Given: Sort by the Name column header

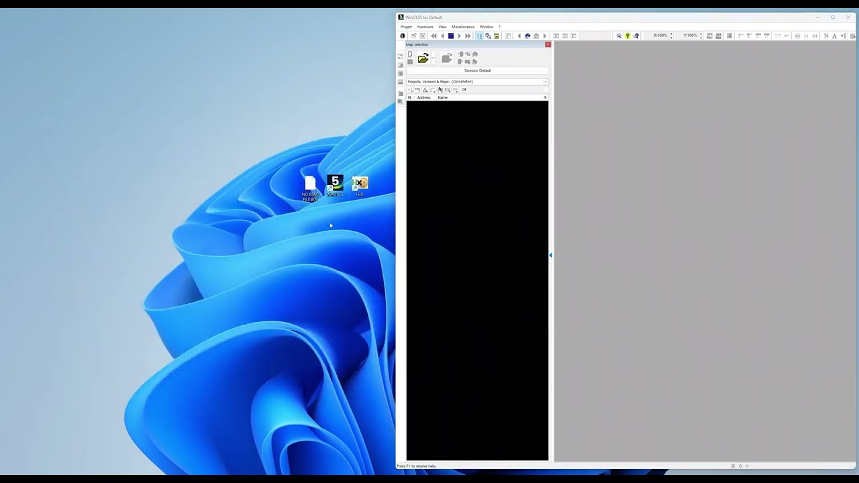Looking at the screenshot, I should (443, 97).
